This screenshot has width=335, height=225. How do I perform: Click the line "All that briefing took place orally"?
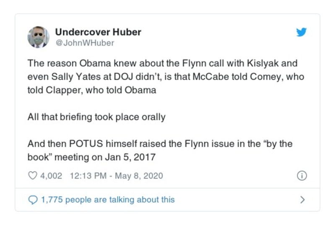[x=96, y=117]
